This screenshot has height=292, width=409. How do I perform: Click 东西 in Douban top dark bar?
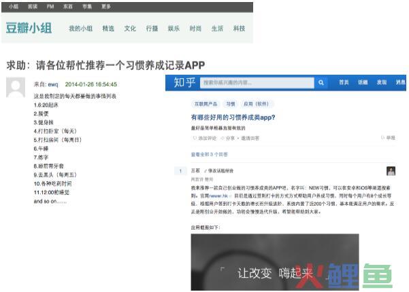pyautogui.click(x=68, y=7)
